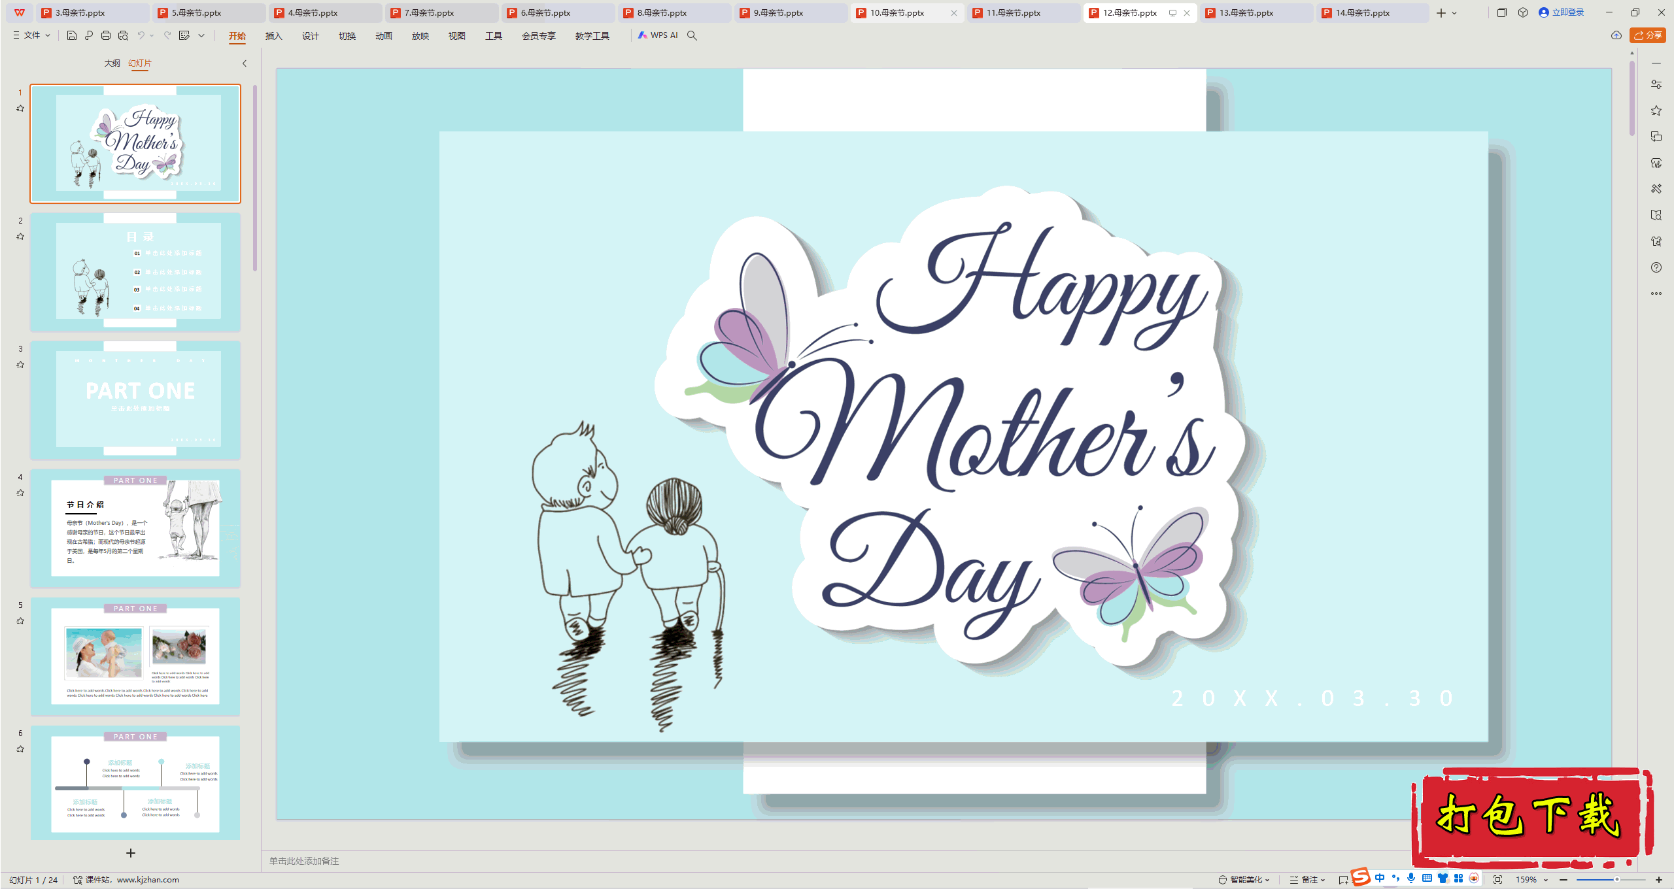Click the Redo arrow icon

pos(167,35)
